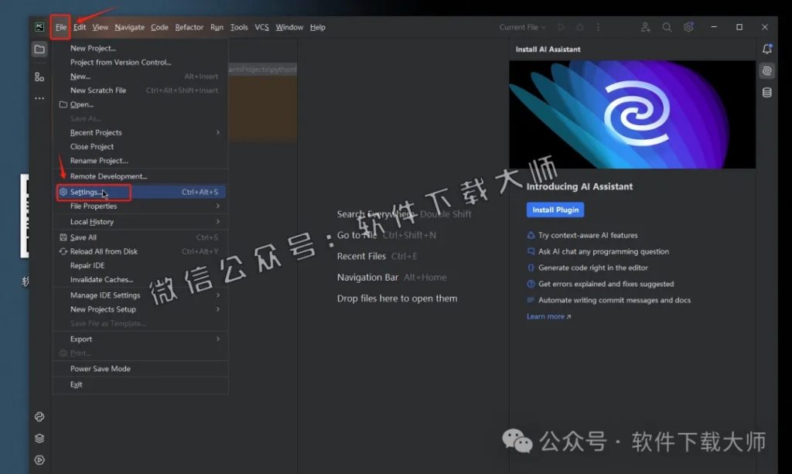Open the Structure tool window
Viewport: 792px width, 474px height.
point(39,77)
